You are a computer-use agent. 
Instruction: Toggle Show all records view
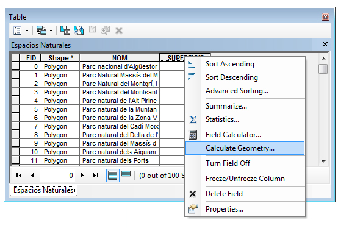[x=112, y=175]
